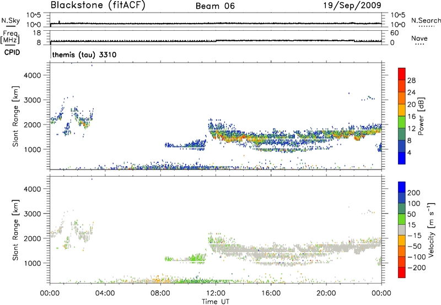The height and width of the screenshot is (305, 441).
Task: Click the green velocity patch near 10:30 UT
Action: 197,258
